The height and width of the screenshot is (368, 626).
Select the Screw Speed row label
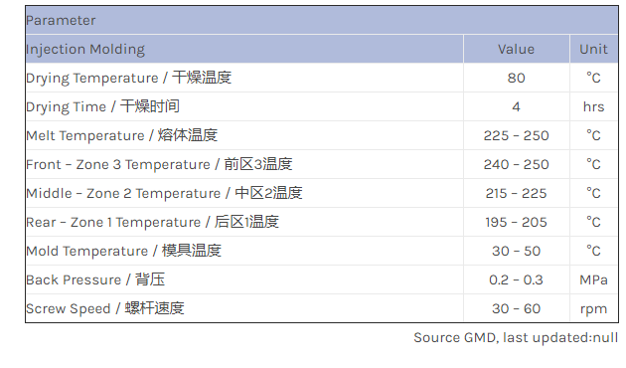click(x=105, y=308)
